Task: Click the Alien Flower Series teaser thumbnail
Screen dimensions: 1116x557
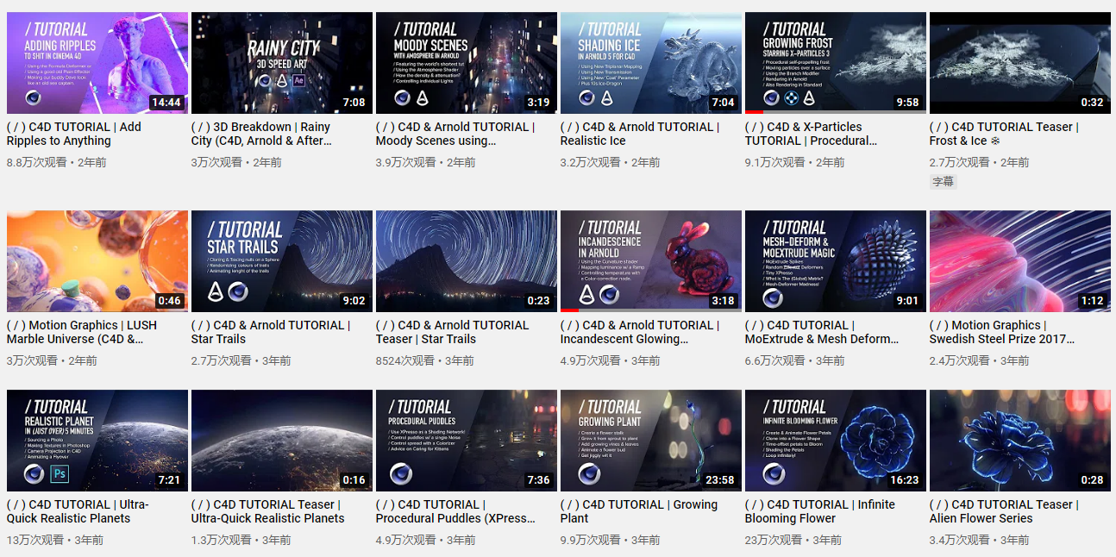Action: 1019,441
